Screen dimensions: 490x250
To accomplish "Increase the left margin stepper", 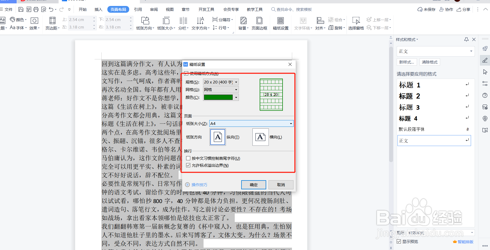I will coord(94,25).
